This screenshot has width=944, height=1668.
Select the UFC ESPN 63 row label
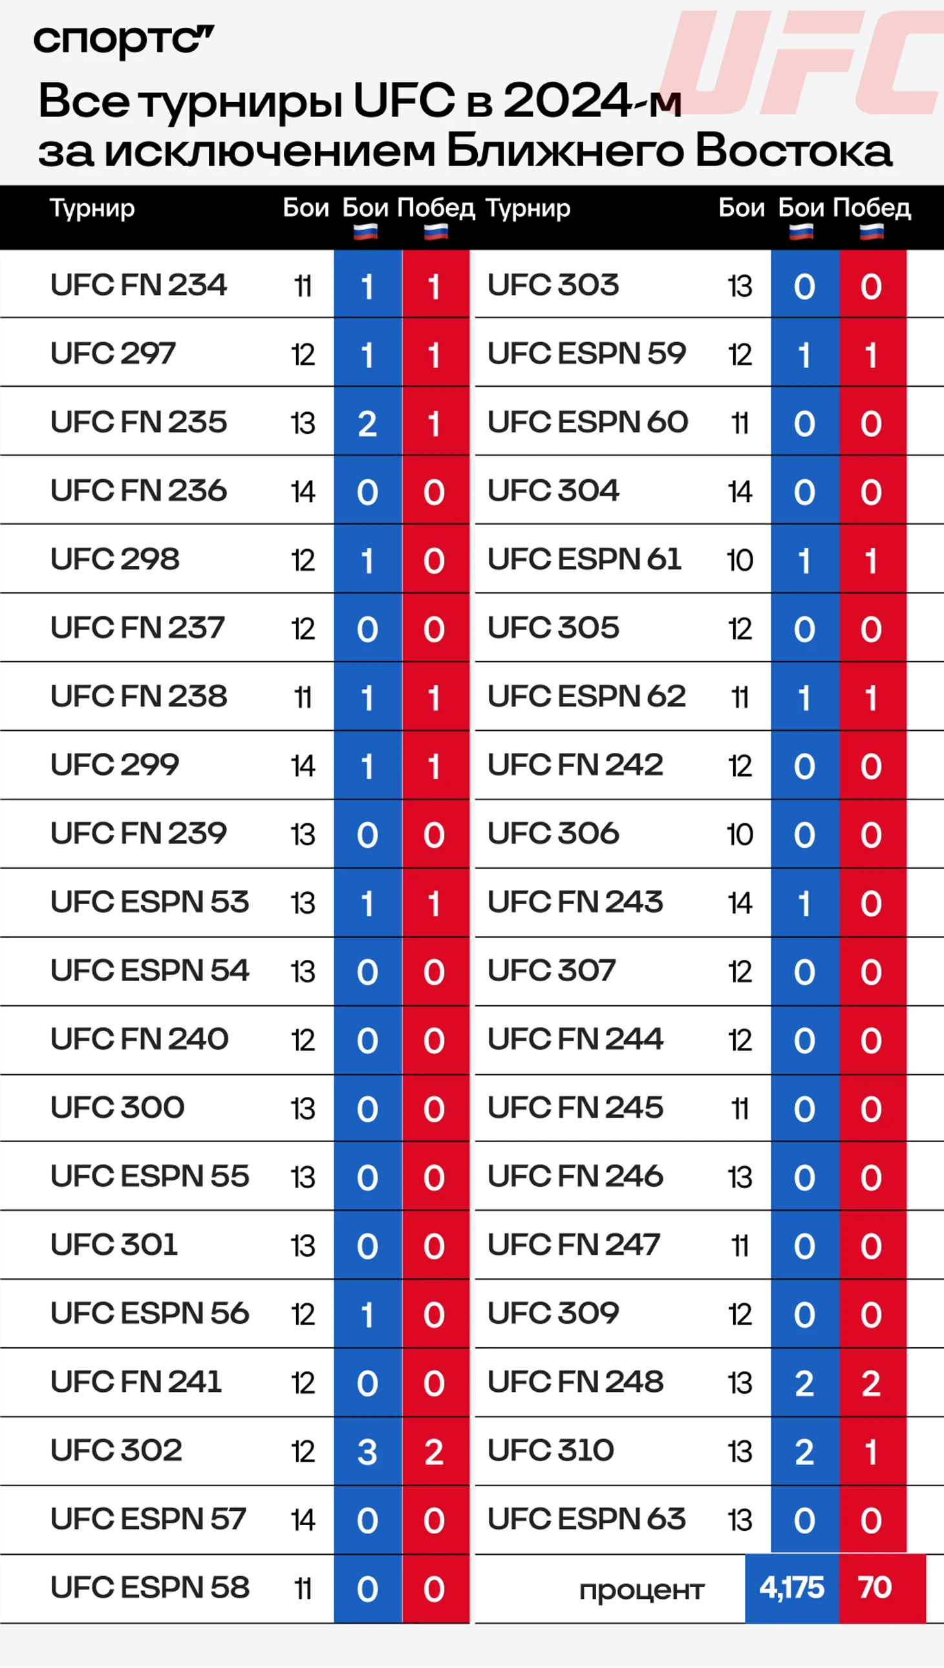[x=586, y=1518]
